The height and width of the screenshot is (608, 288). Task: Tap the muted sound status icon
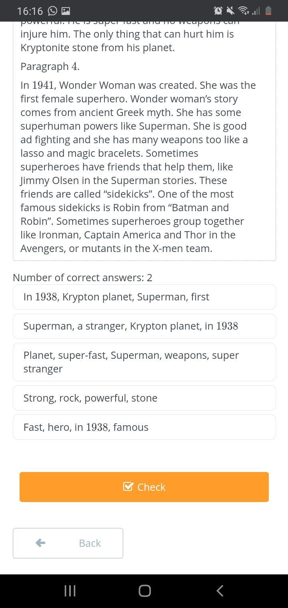tap(230, 11)
